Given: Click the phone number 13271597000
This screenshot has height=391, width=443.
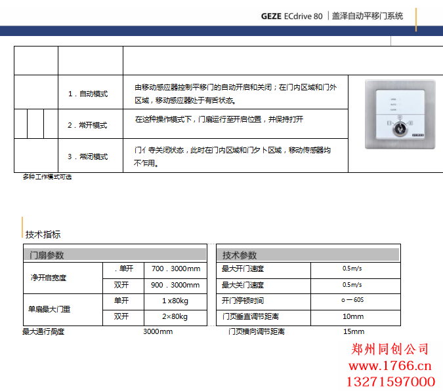Looking at the screenshot, I should coord(390,381).
